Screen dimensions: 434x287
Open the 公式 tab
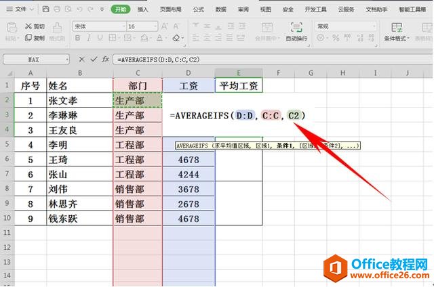pos(199,9)
